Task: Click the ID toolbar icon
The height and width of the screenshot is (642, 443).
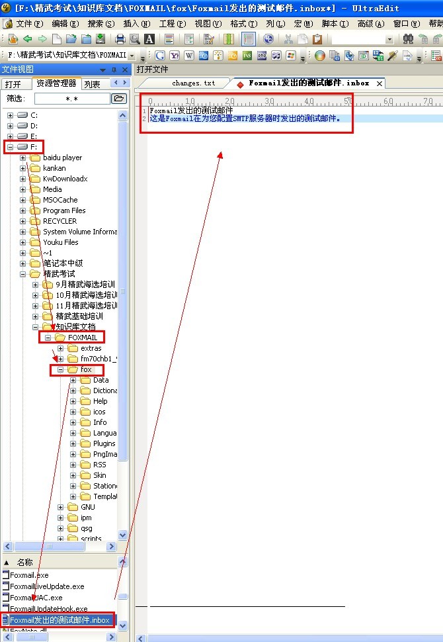Action: click(363, 56)
